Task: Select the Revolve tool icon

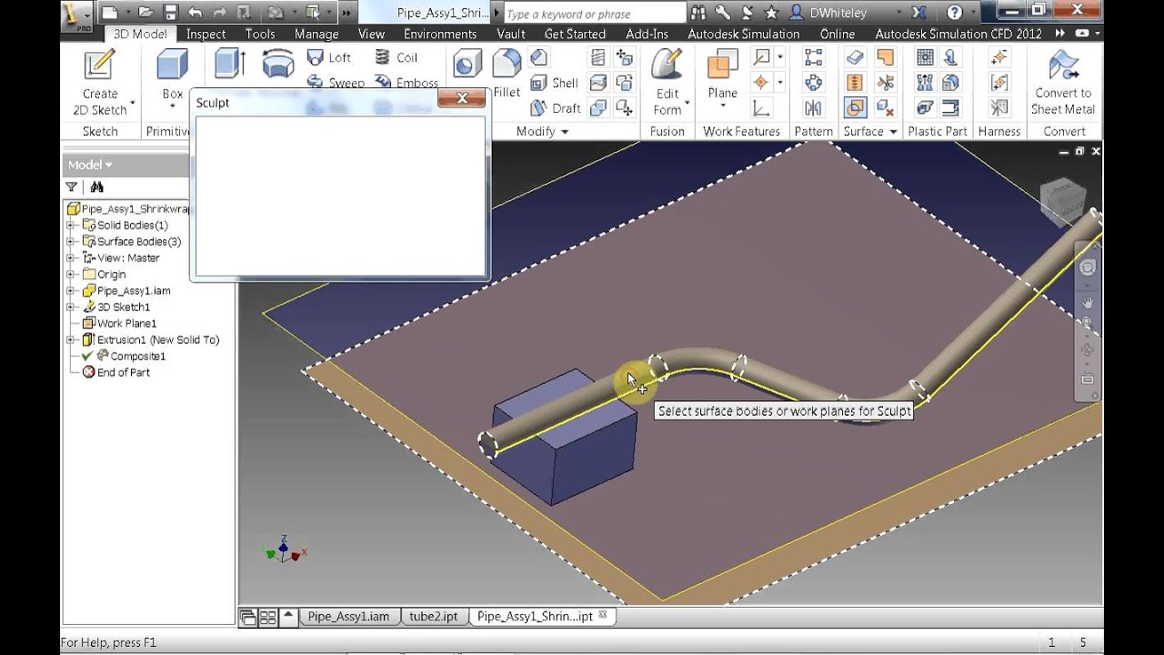Action: [278, 64]
